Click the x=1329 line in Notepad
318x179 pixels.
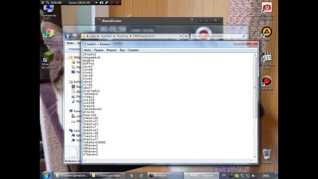[88, 100]
